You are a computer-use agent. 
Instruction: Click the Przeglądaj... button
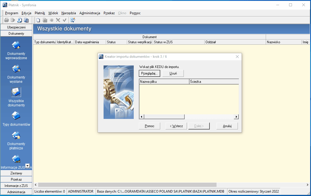point(149,73)
